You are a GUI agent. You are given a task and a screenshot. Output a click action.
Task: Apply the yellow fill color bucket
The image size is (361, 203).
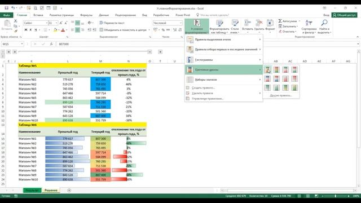[x=55, y=30]
